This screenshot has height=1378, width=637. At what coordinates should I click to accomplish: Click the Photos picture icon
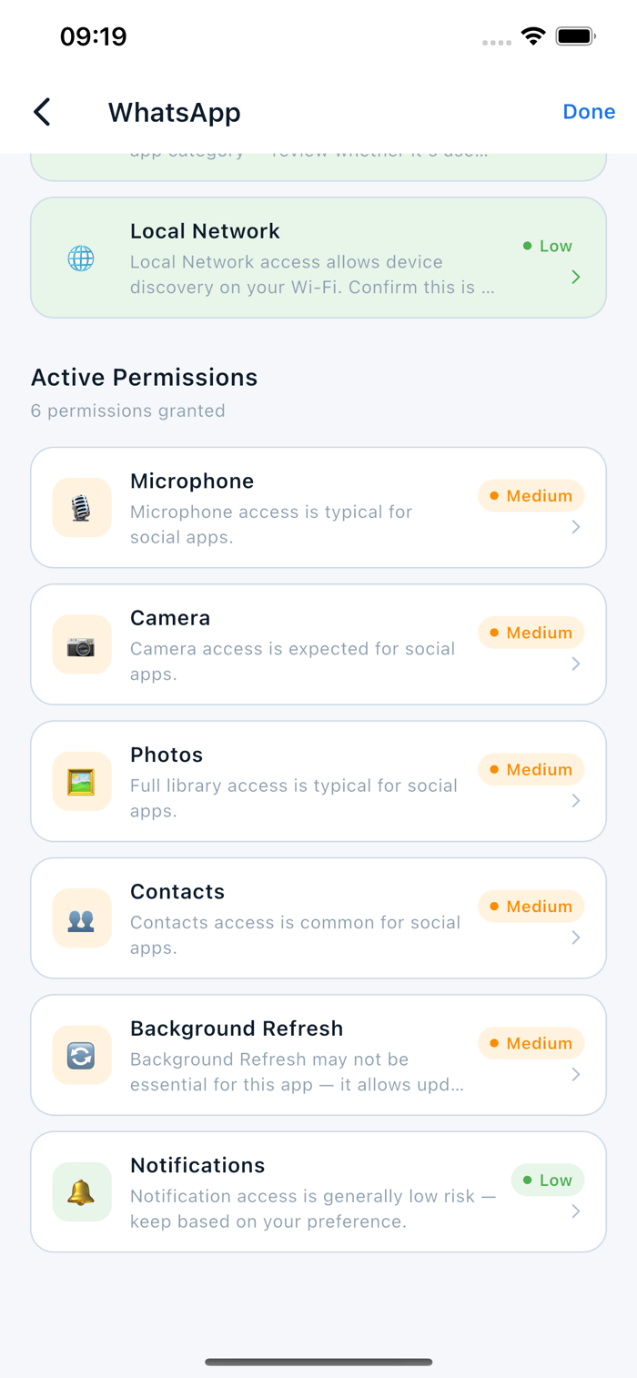[82, 782]
